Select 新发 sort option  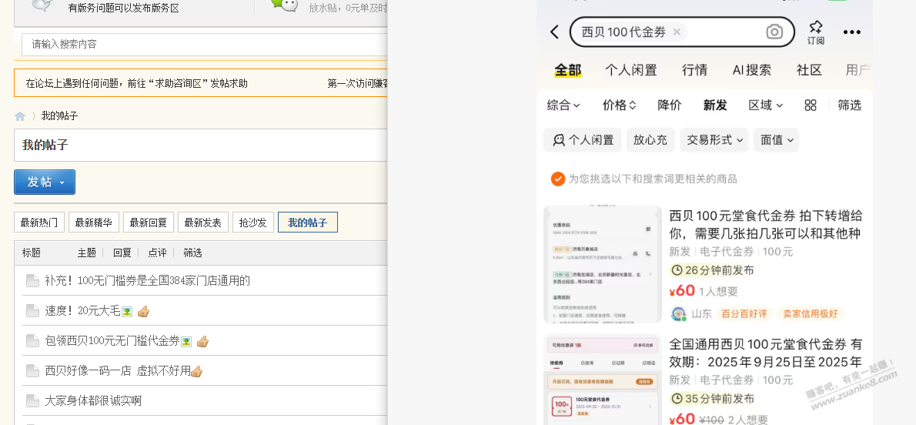[715, 105]
